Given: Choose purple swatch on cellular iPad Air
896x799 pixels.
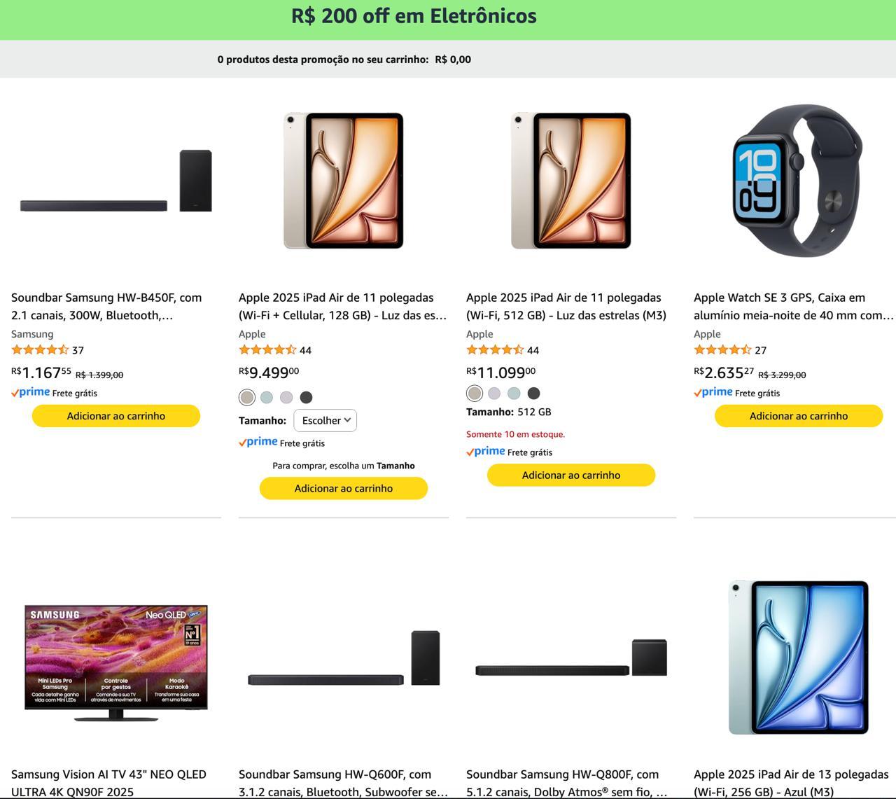Looking at the screenshot, I should [286, 397].
